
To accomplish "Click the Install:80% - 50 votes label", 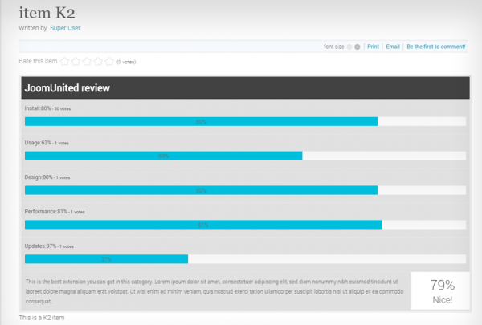I will point(47,108).
